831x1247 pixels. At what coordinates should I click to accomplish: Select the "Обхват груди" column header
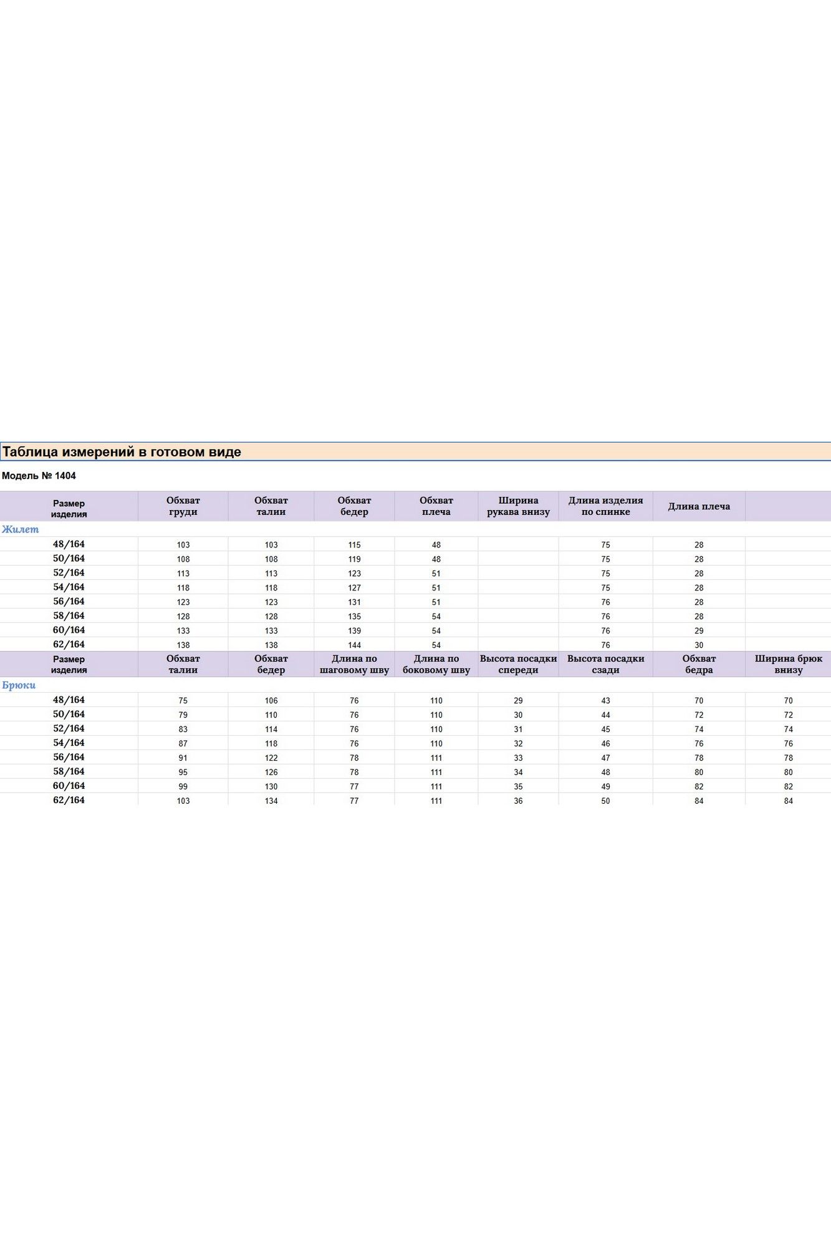183,506
